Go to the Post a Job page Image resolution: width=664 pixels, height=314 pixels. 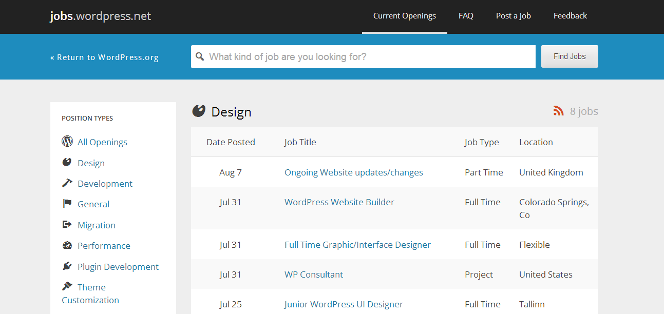coord(513,16)
